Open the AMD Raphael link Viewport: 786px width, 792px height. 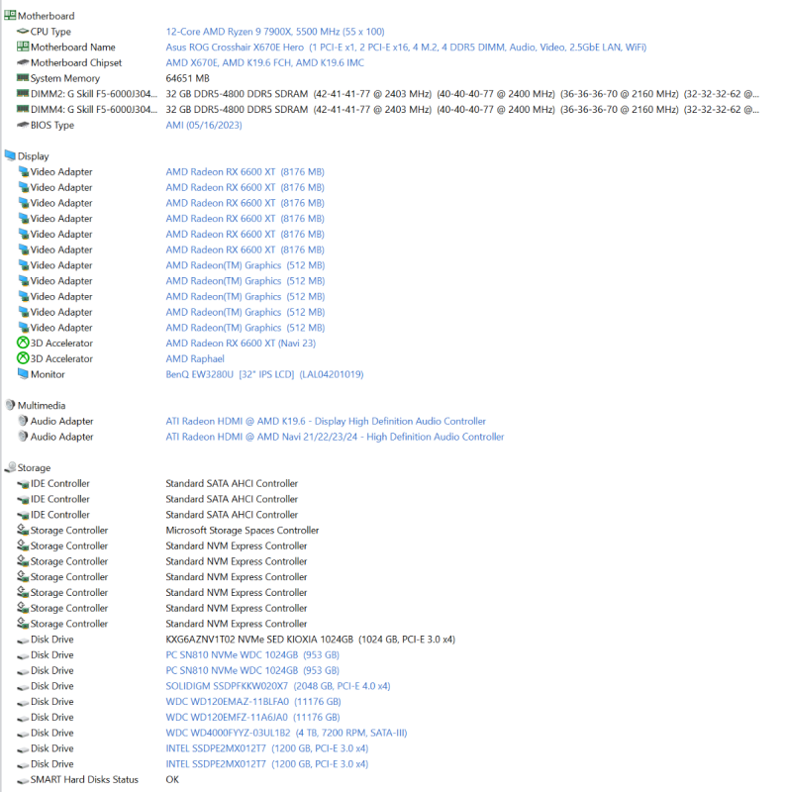(195, 358)
